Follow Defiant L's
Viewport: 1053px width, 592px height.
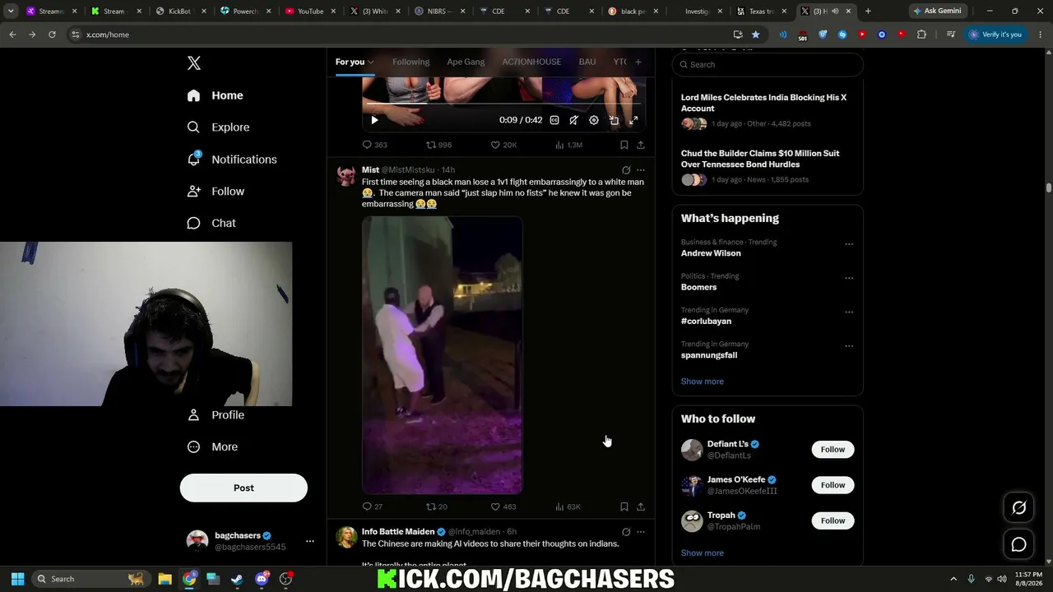coord(833,450)
